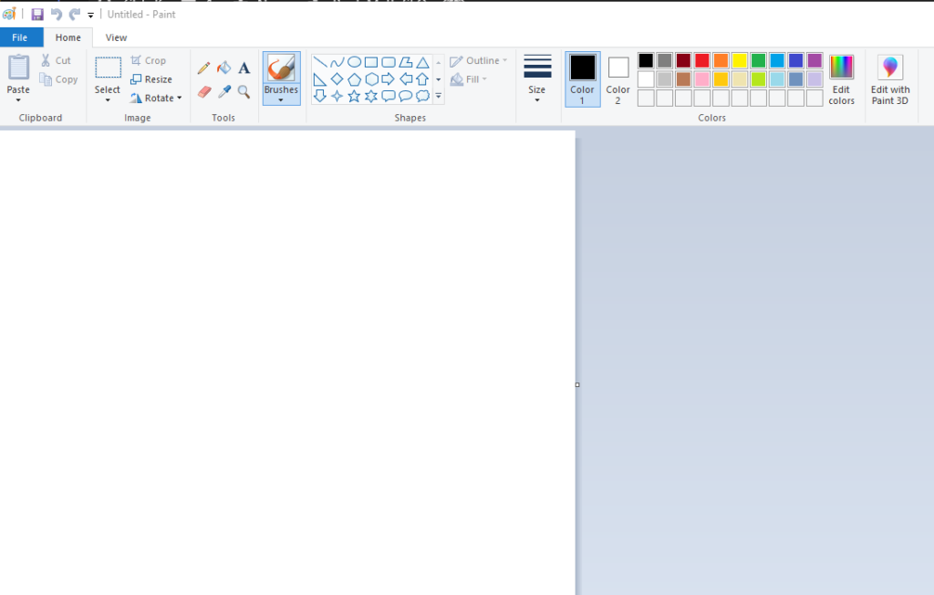Activate the Text tool

244,68
